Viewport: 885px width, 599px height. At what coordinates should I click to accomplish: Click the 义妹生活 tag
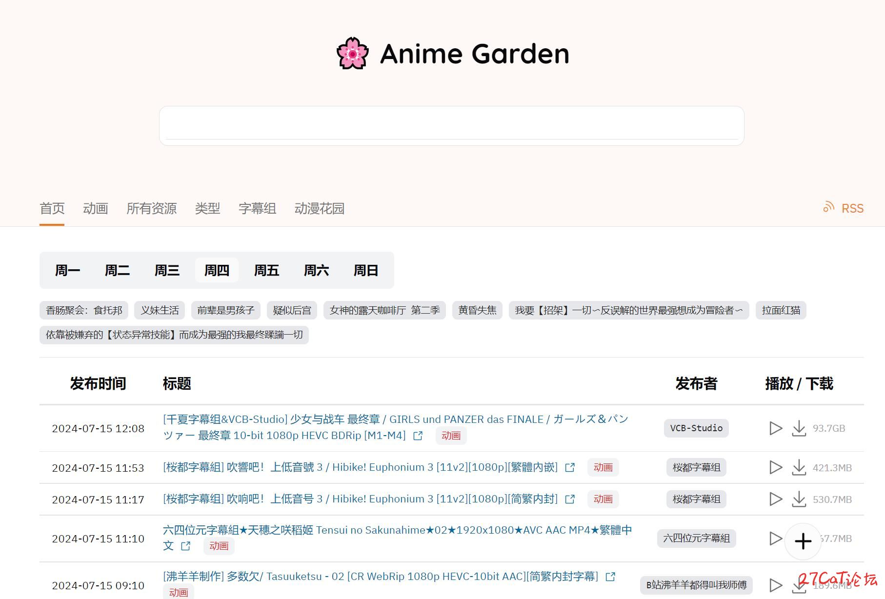click(160, 310)
